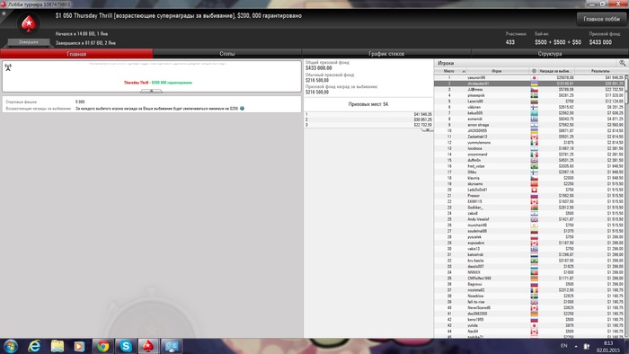
Task: Click the favorite star icon in tournament header
Action: 4,13
